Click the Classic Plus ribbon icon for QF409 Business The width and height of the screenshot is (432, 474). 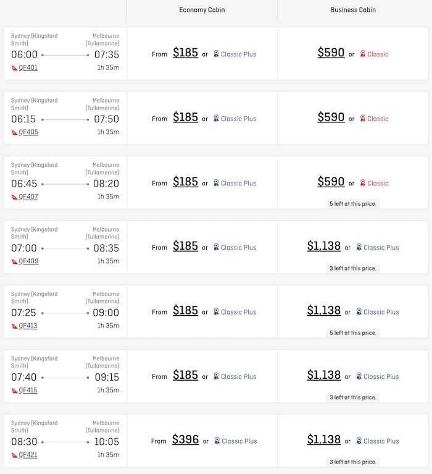(359, 247)
